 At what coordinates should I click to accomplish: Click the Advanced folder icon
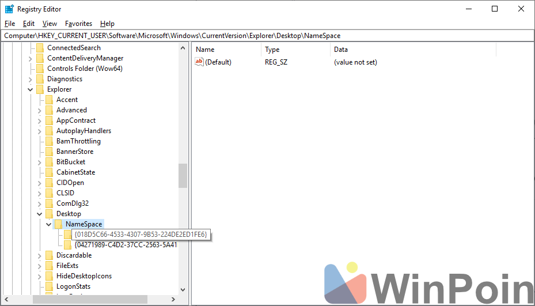49,110
